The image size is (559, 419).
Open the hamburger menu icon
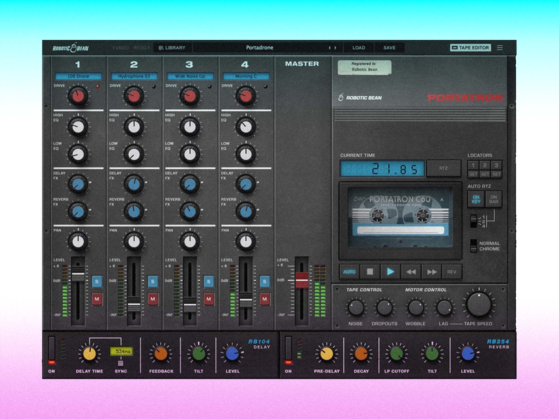point(500,48)
